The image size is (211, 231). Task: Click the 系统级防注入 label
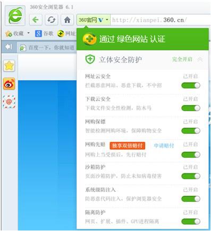tap(100, 190)
